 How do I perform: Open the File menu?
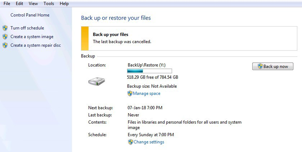pos(7,4)
